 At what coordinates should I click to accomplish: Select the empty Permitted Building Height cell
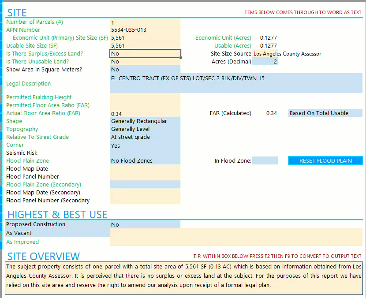point(145,97)
